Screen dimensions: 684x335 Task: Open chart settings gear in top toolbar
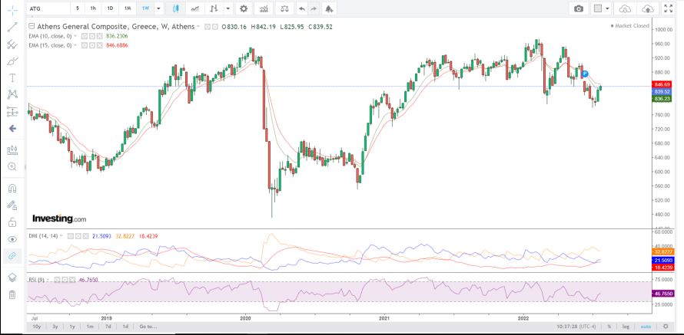pos(244,8)
